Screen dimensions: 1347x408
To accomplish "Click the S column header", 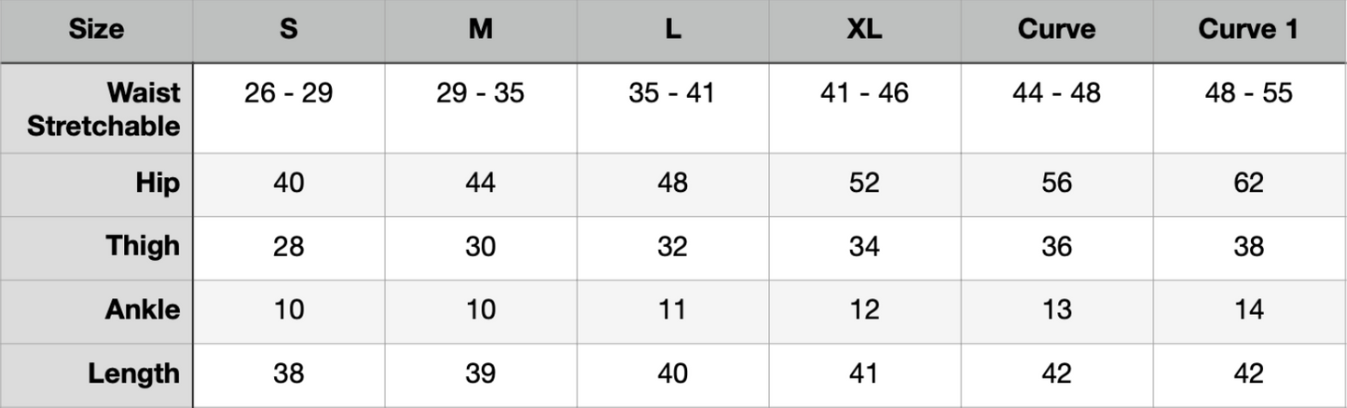I will point(289,31).
